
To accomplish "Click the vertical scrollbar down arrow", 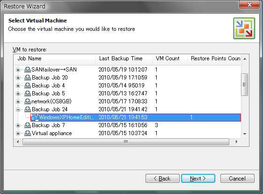I will click(245, 134).
